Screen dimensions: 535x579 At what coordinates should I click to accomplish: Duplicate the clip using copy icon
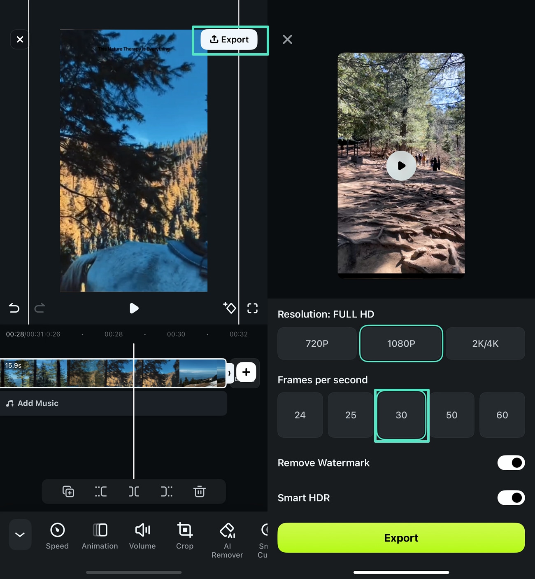tap(68, 491)
